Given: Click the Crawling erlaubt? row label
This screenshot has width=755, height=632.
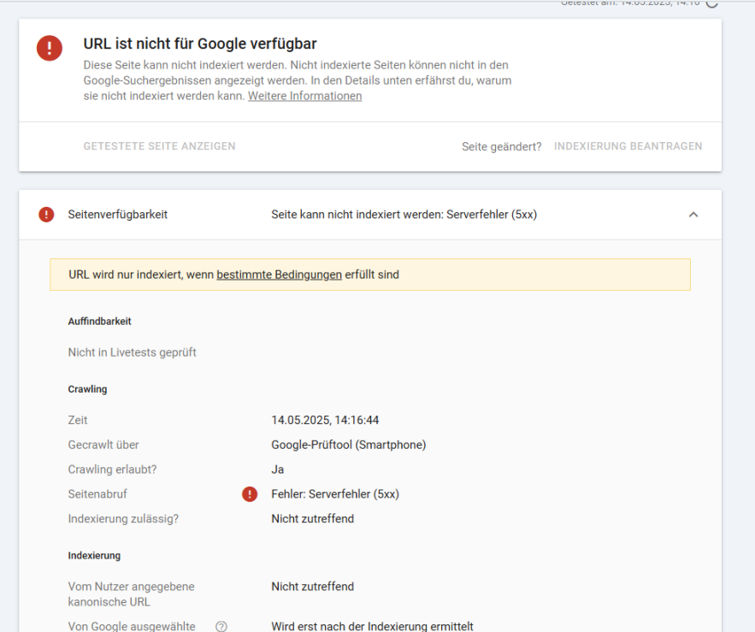Looking at the screenshot, I should 112,470.
